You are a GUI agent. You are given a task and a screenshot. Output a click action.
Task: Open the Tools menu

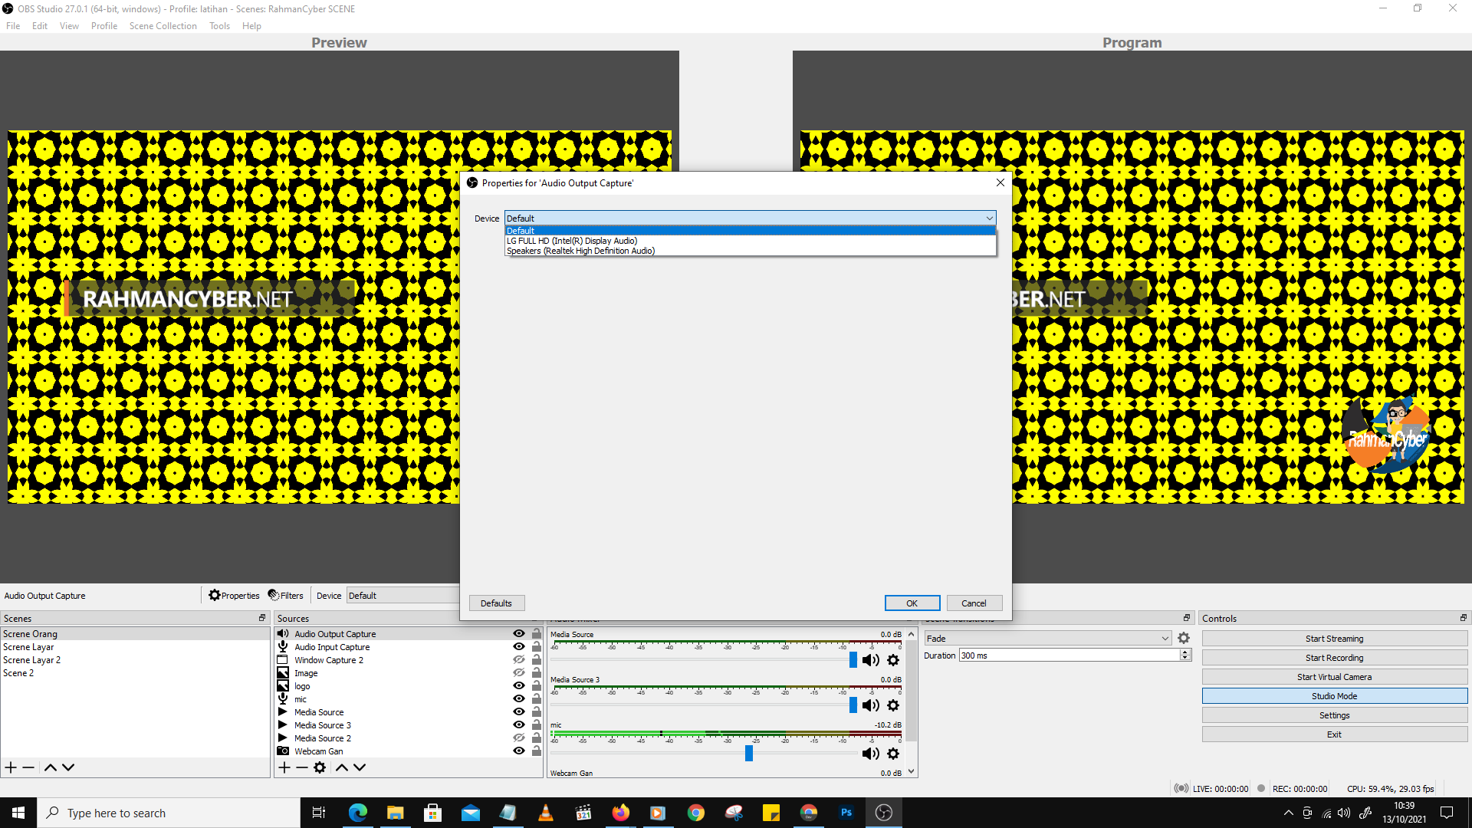click(219, 25)
